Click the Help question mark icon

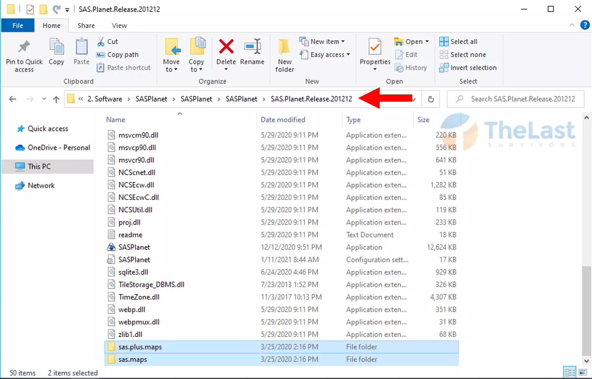point(585,25)
